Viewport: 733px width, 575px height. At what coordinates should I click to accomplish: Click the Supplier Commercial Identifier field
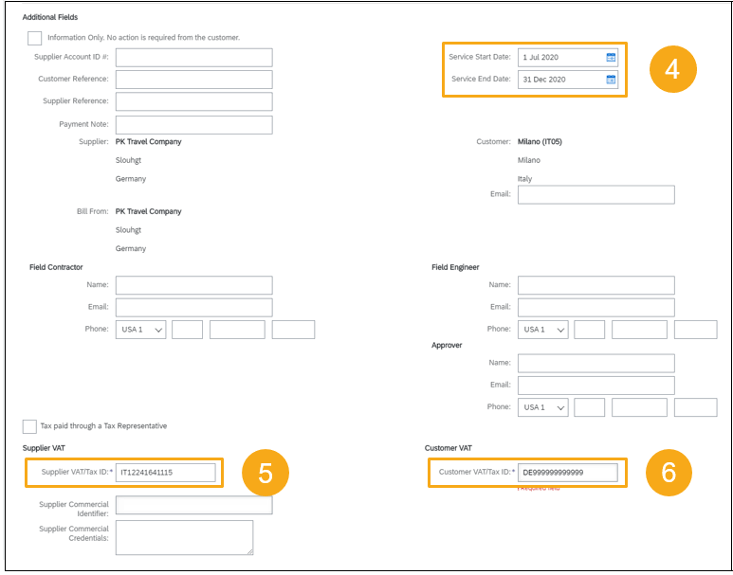(194, 506)
